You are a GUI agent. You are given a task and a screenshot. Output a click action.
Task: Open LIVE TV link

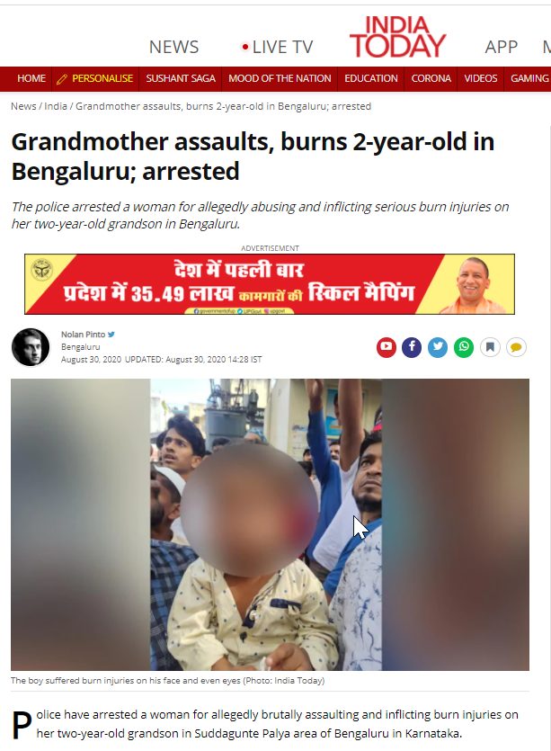[278, 47]
